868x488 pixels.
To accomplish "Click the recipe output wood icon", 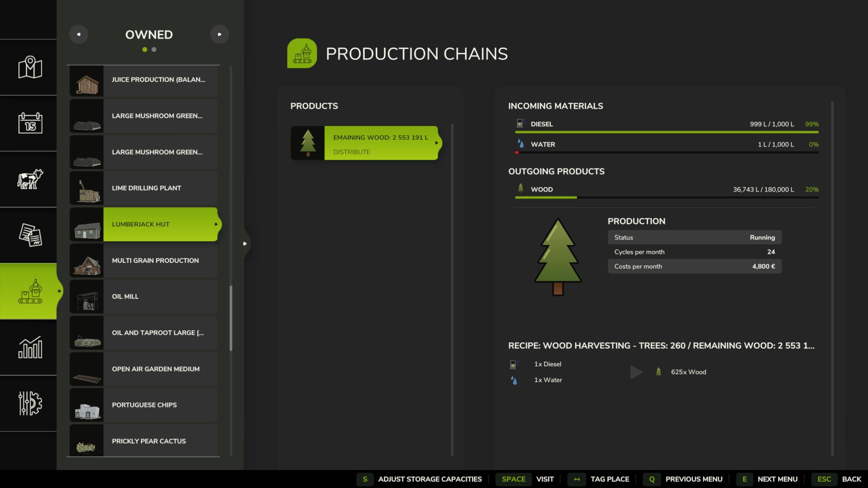I will (659, 372).
